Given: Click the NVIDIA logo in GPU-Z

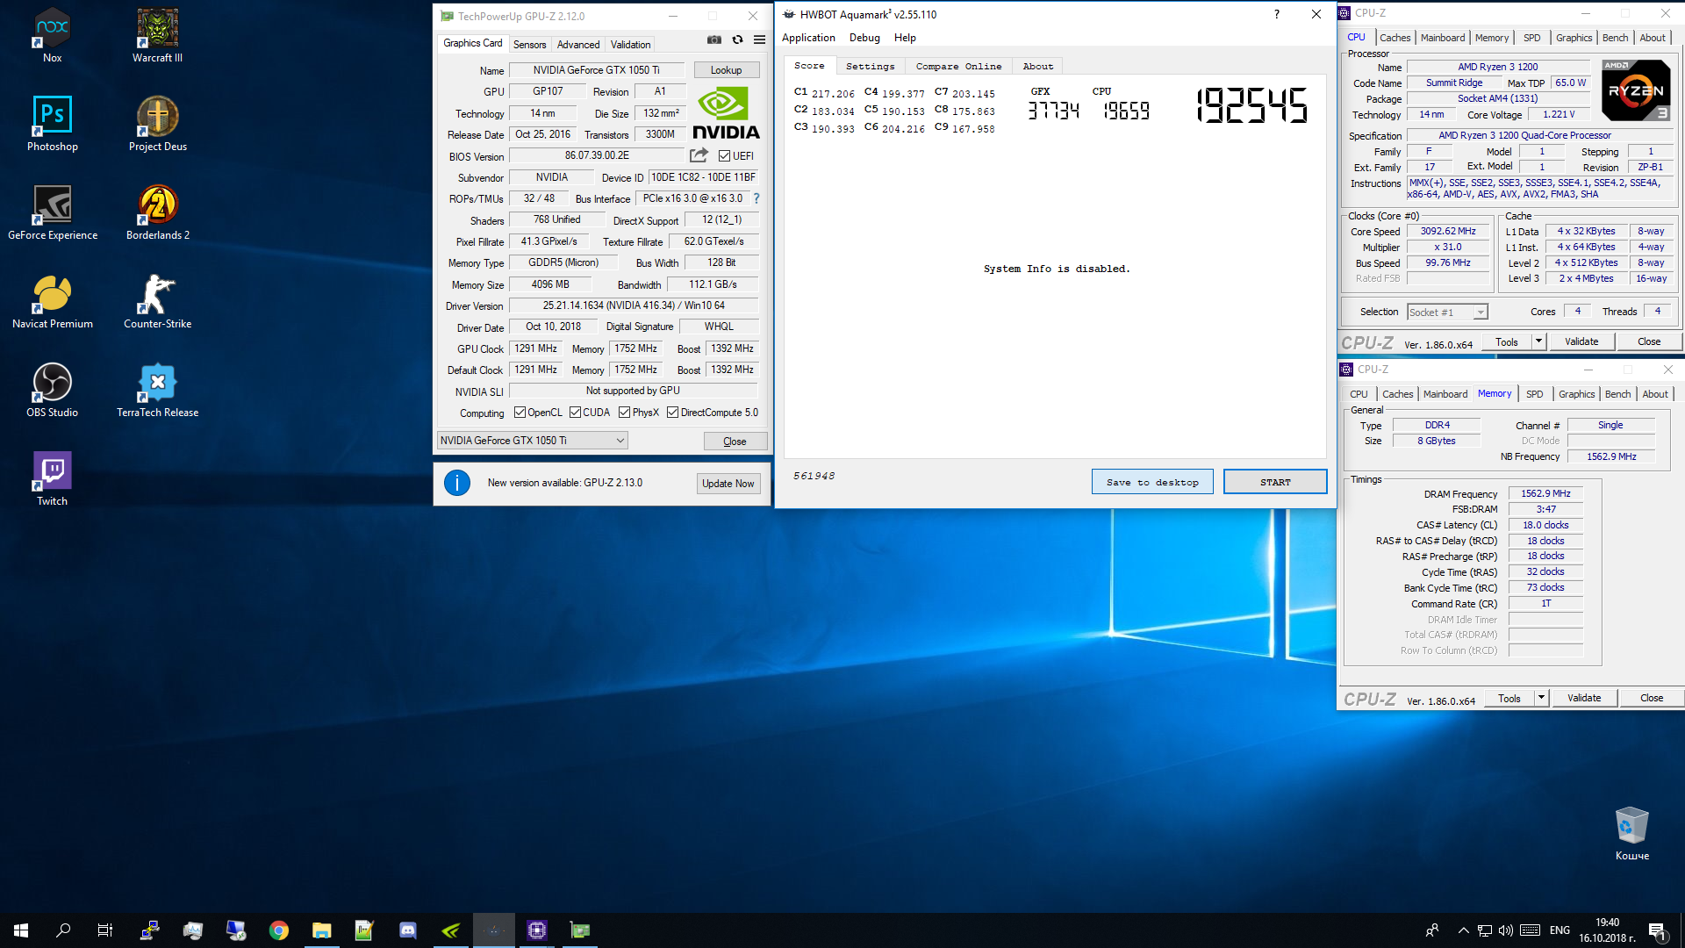Looking at the screenshot, I should pos(726,112).
